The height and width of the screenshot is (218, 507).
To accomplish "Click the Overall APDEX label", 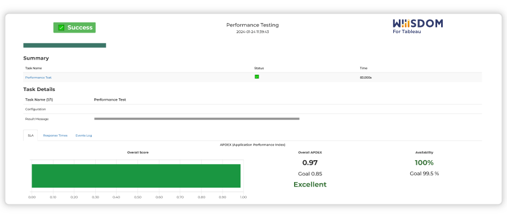I will (310, 152).
